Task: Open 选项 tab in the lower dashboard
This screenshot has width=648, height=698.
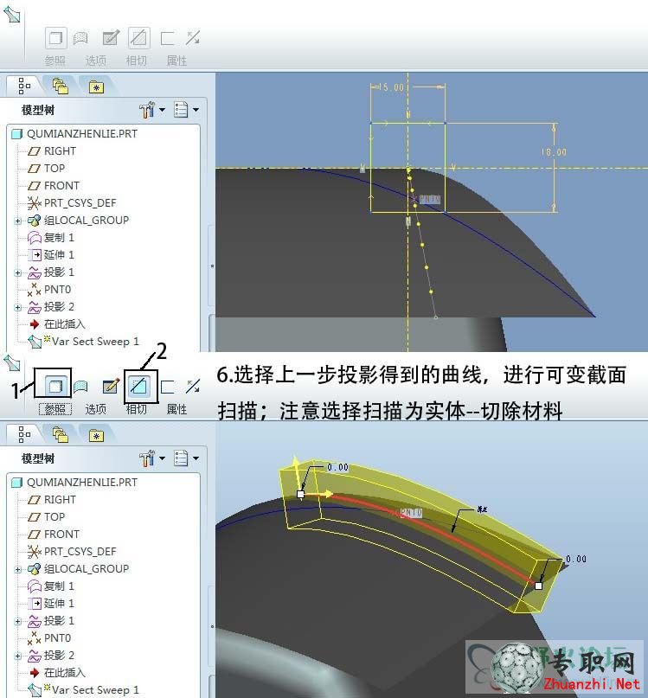Action: (96, 408)
